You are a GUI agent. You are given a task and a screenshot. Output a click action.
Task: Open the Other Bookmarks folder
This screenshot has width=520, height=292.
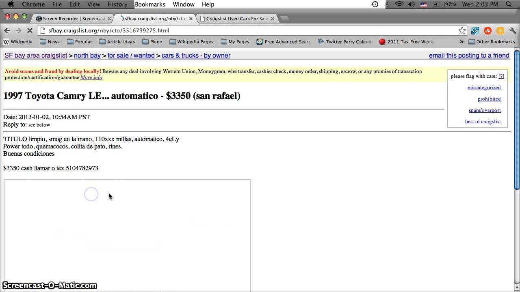pyautogui.click(x=492, y=42)
